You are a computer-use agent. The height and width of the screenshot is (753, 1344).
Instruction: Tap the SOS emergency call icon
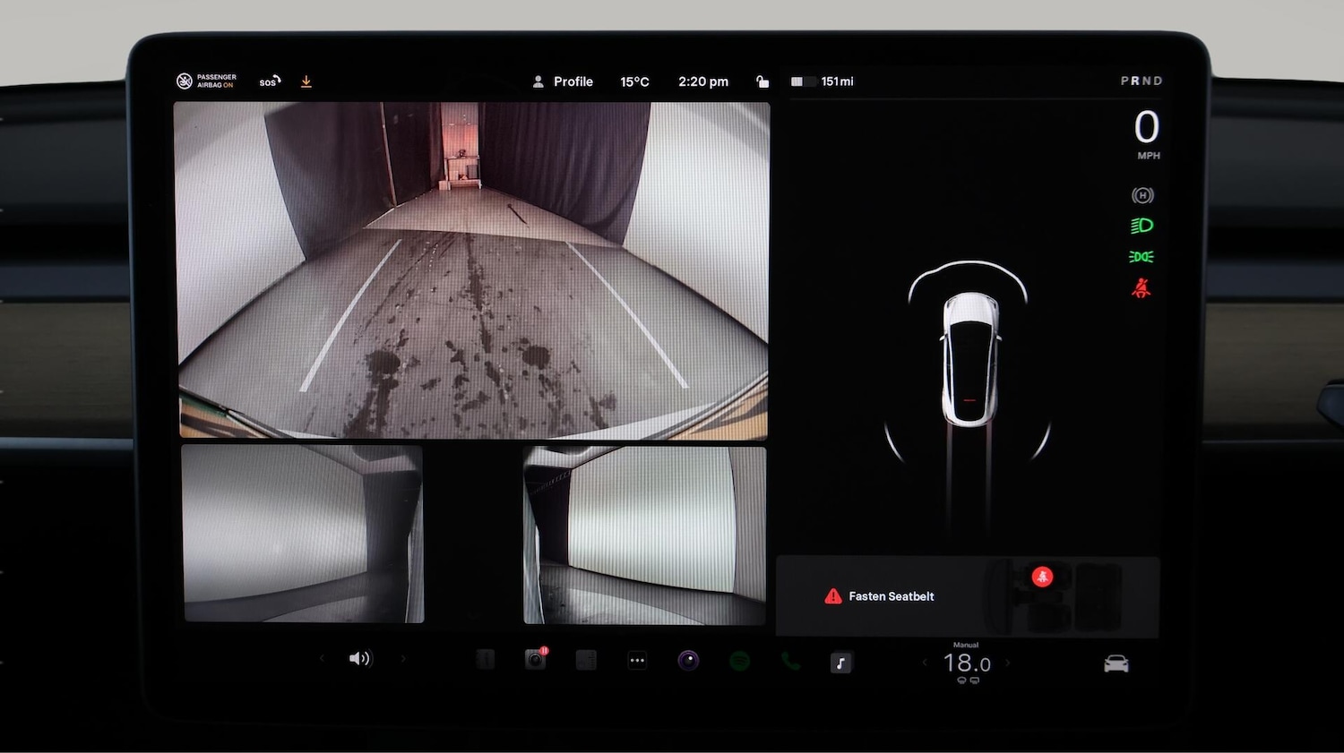click(270, 81)
